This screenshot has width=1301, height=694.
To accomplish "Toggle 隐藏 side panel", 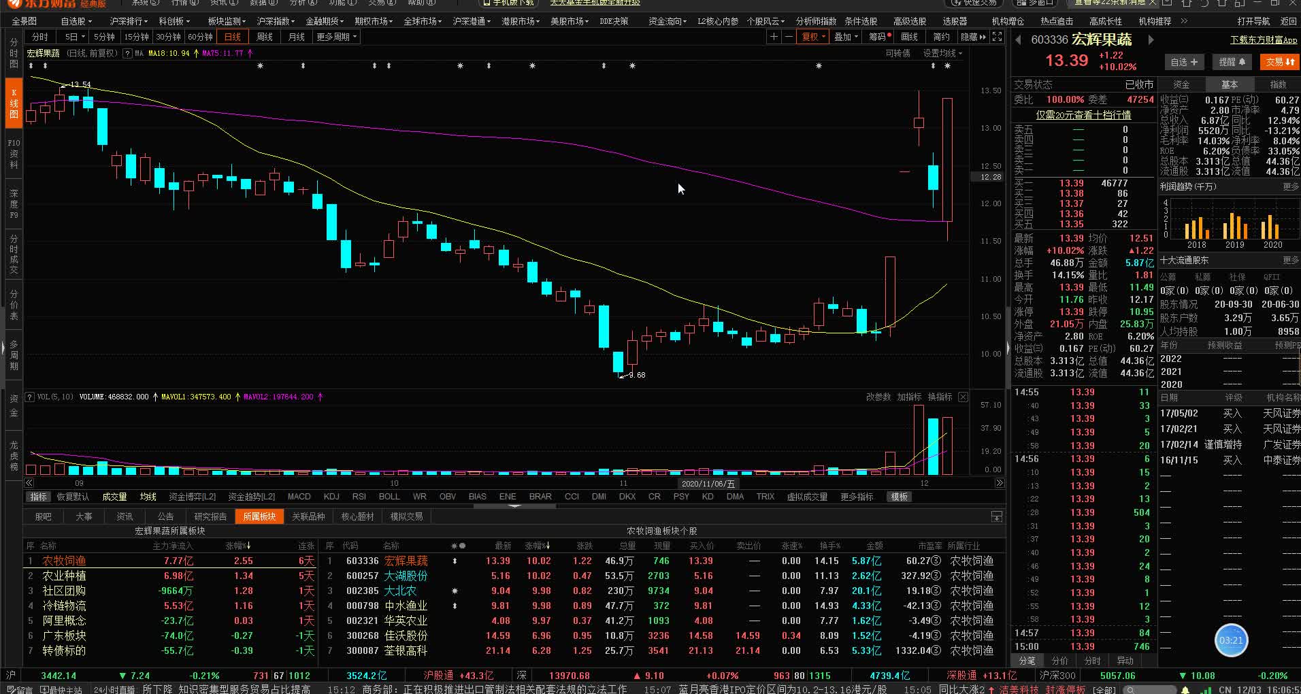I will [973, 37].
